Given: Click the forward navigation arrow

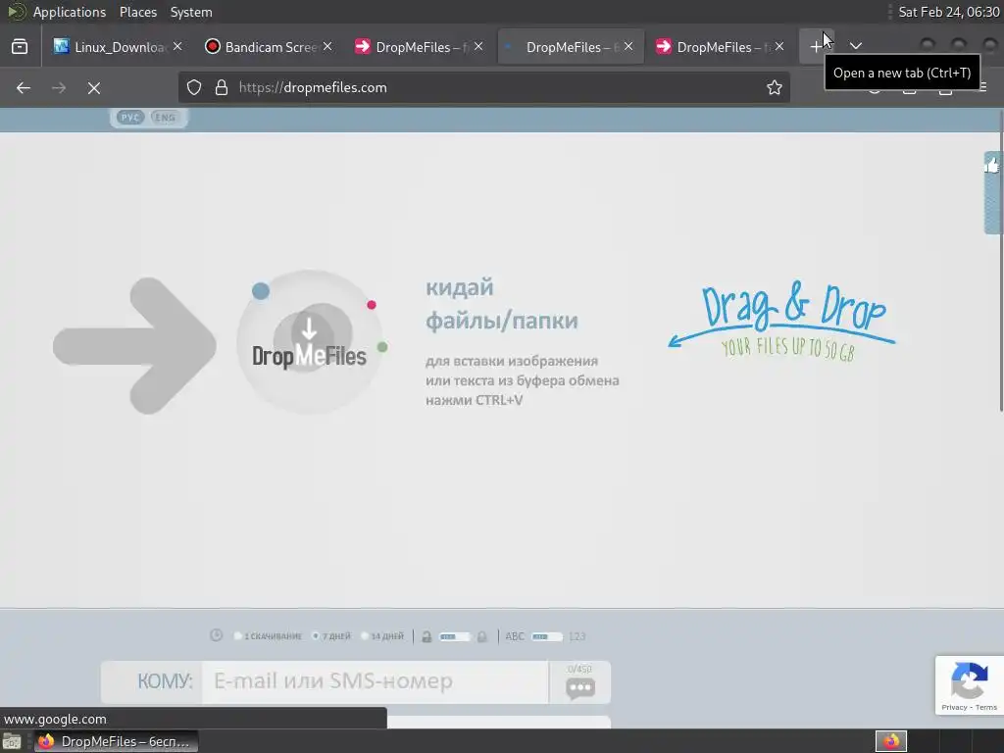Looking at the screenshot, I should point(59,87).
